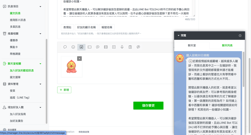Viewport: 251px width, 135px height.
Task: Collapse the 推廣相關 section arrow
Action: pos(40,34)
